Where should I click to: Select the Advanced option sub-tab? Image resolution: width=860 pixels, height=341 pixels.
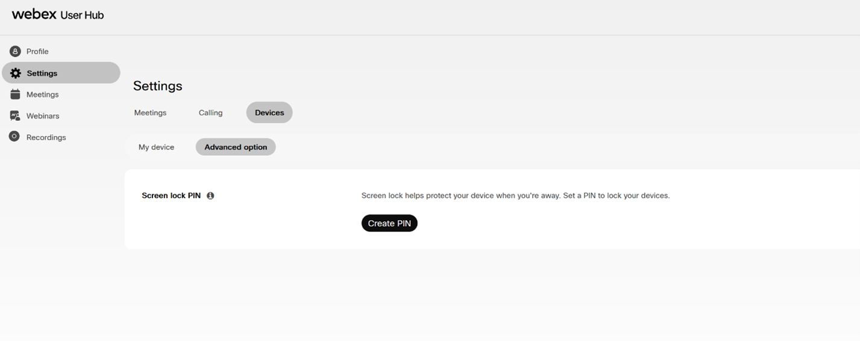[236, 147]
